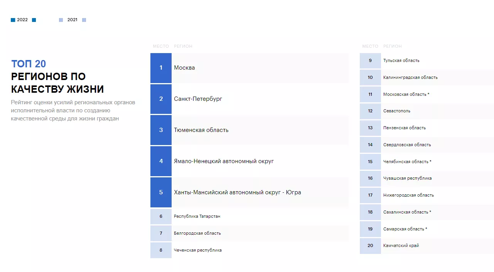Screen dimensions: 494x272
Task: Open the Москва region row
Action: click(x=184, y=68)
